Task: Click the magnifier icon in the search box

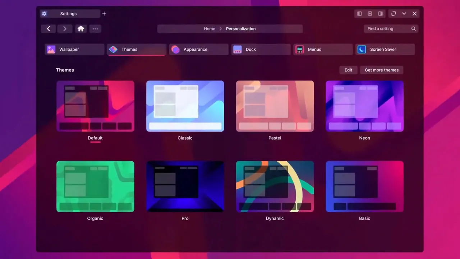Action: click(x=414, y=29)
